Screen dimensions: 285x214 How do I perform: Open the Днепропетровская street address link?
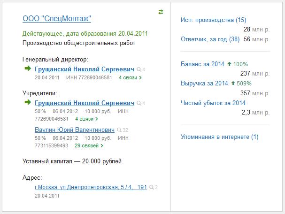tap(91, 187)
